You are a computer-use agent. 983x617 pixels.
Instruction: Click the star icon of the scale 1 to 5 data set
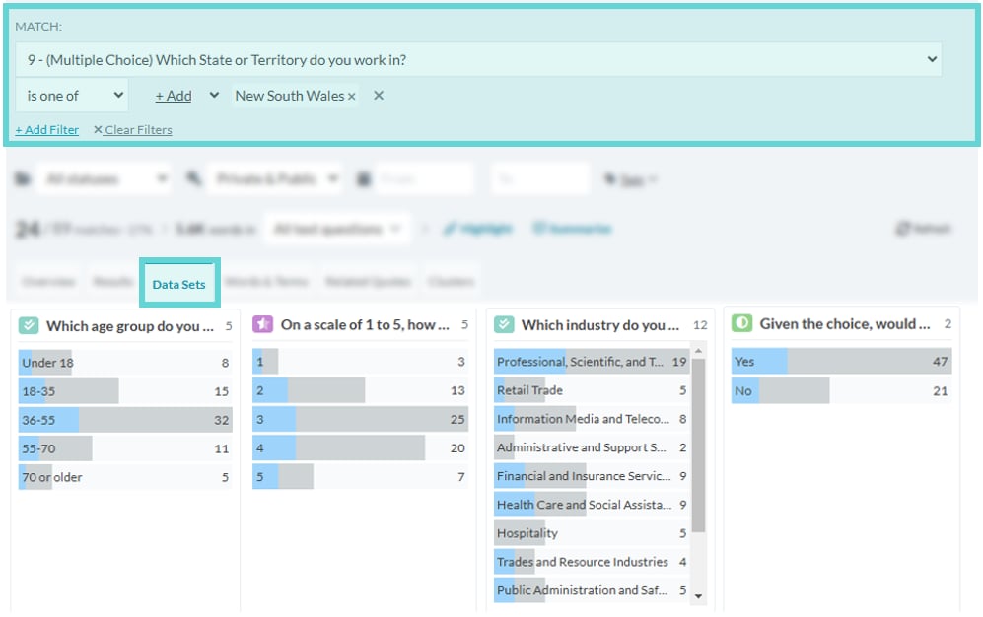(262, 324)
